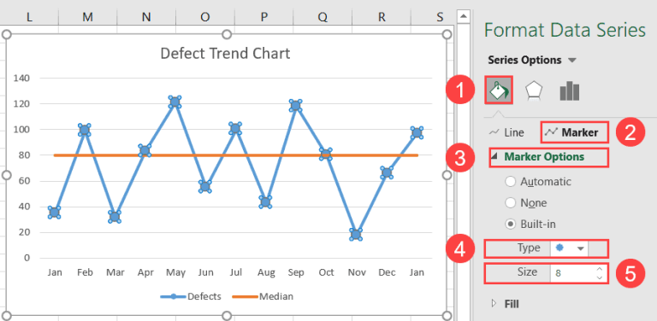Switch to the Line tab
The width and height of the screenshot is (657, 321).
(x=506, y=133)
